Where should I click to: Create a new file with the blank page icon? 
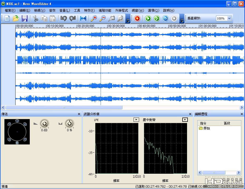pyautogui.click(x=7, y=18)
